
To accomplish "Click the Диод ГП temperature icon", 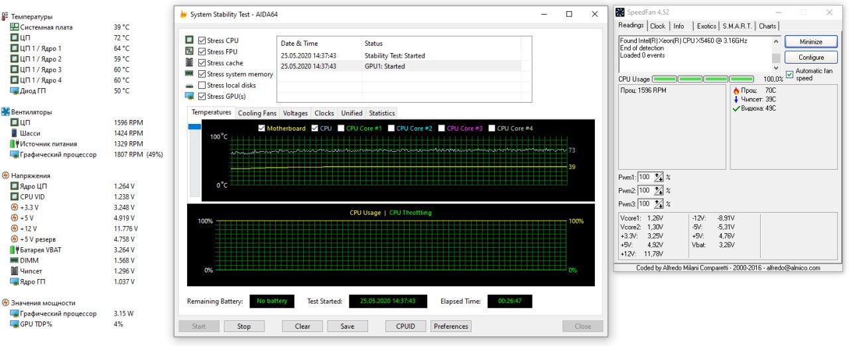I will (15, 91).
